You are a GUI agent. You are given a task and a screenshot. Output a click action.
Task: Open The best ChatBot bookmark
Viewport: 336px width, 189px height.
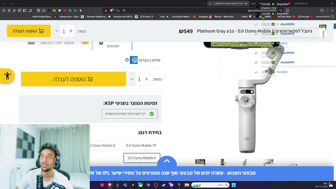(98, 17)
